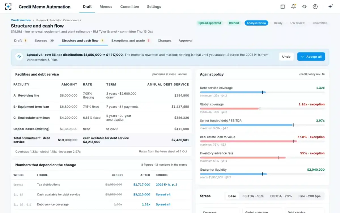The image size is (340, 213).
Task: Open the user profile icon
Action: pyautogui.click(x=315, y=7)
